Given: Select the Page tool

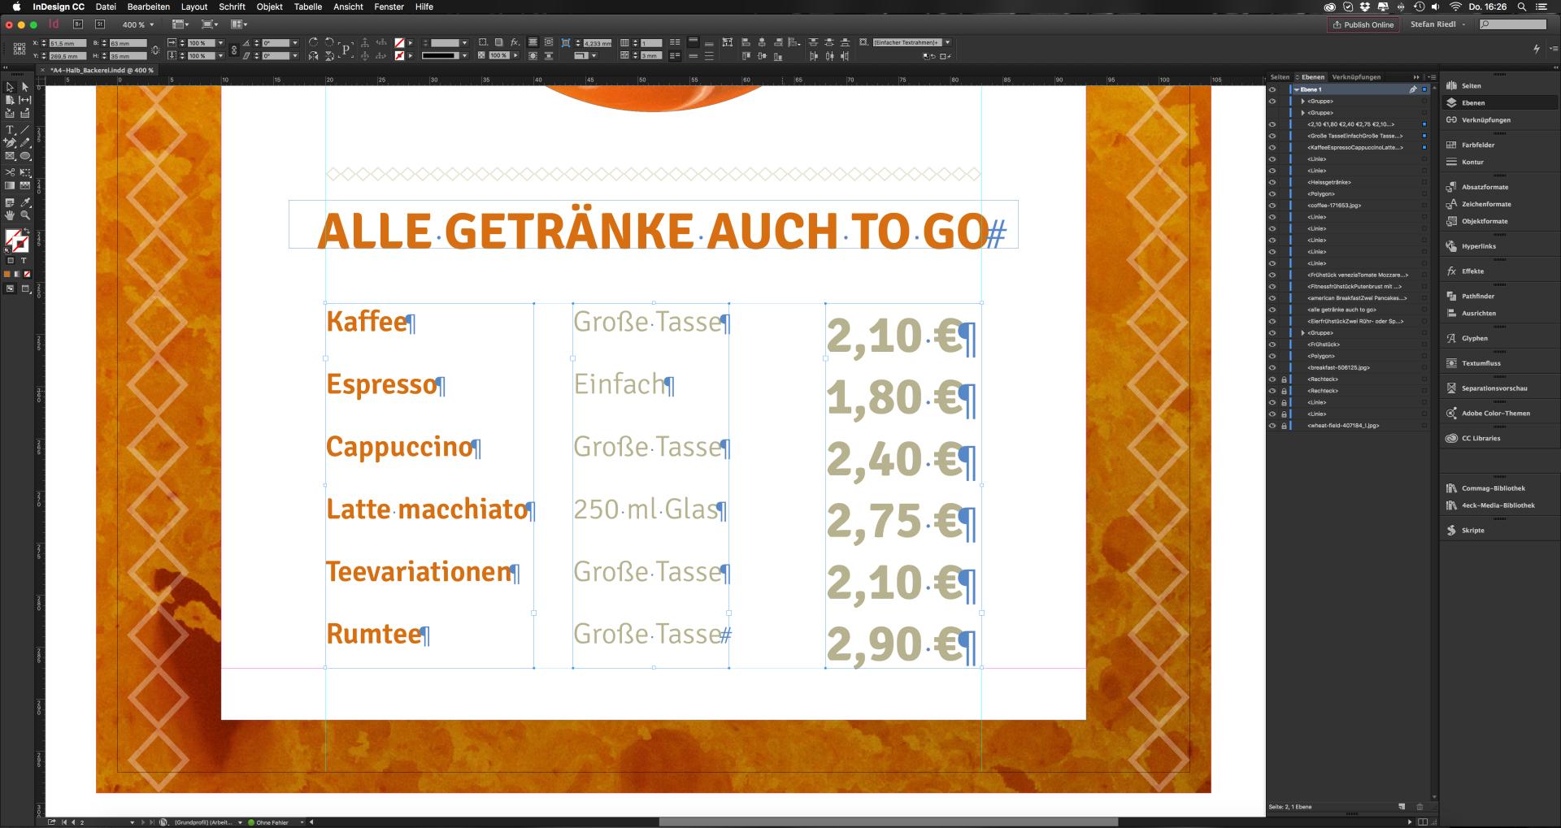Looking at the screenshot, I should [10, 100].
